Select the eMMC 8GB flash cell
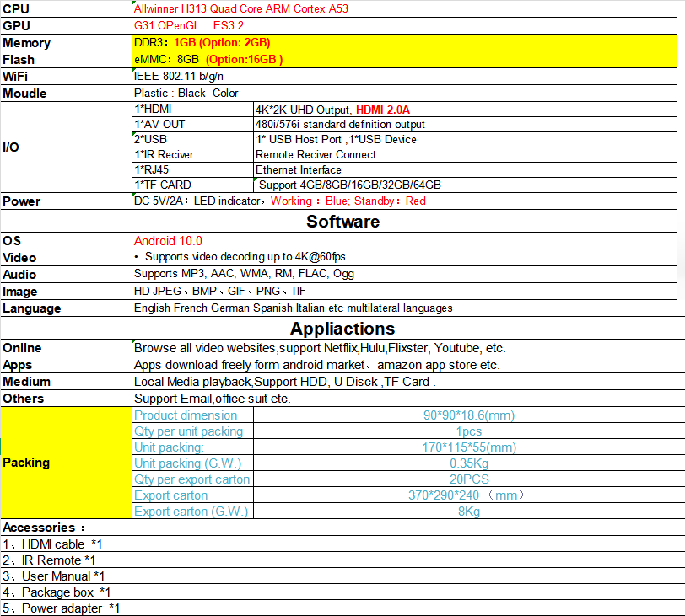The image size is (685, 616). 208,59
